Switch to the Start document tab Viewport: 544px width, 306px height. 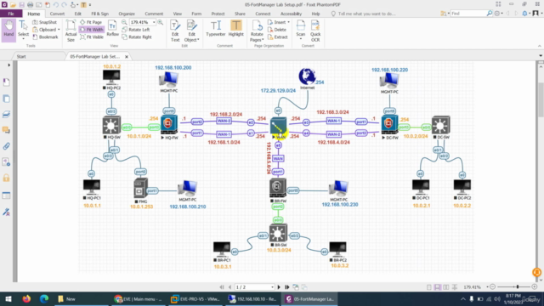coord(21,56)
